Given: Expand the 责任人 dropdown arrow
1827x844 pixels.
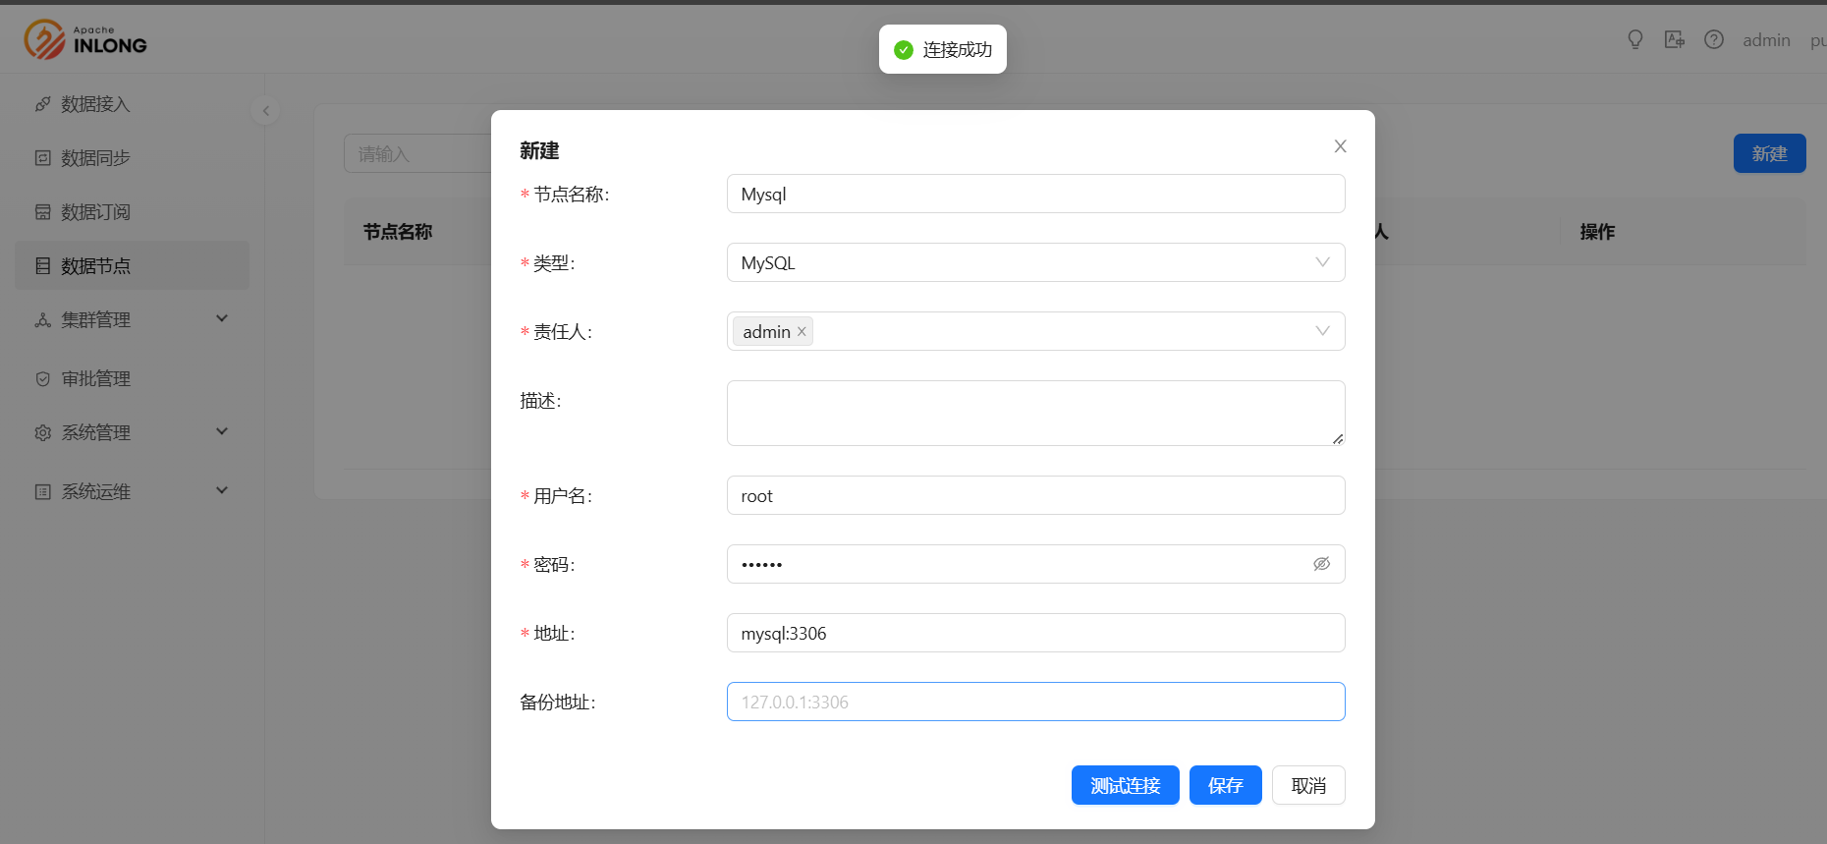Looking at the screenshot, I should 1322,331.
